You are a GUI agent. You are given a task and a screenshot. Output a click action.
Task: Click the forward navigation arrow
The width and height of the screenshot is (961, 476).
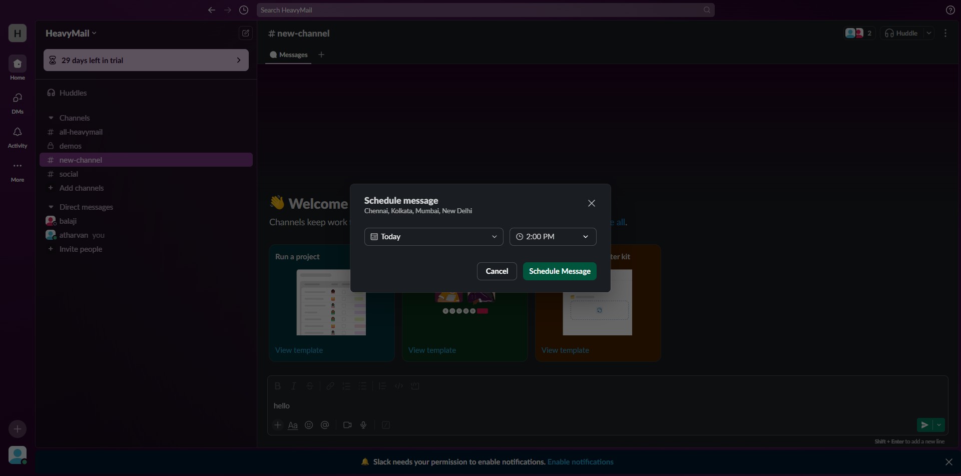point(228,10)
